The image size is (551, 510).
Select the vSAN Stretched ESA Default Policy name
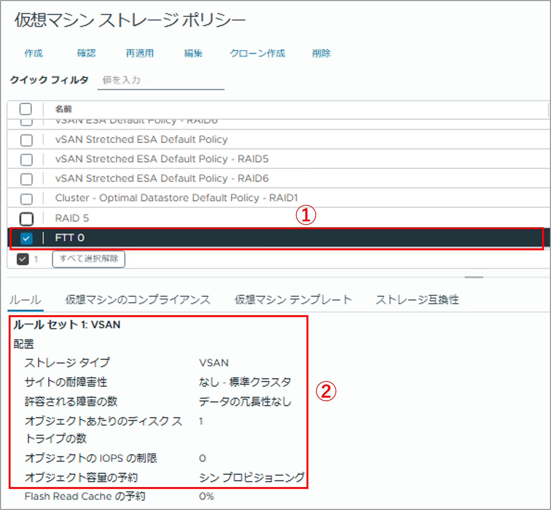(x=142, y=140)
